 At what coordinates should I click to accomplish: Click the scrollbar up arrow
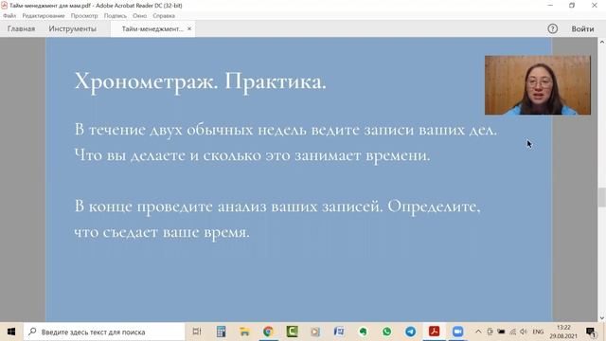(602, 42)
